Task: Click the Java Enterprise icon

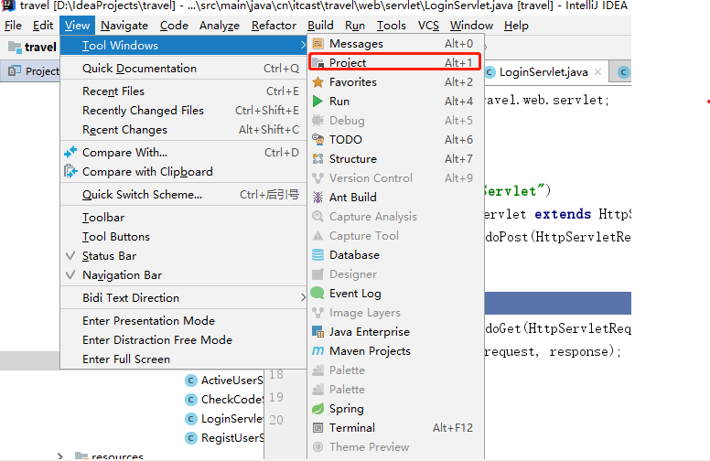Action: (x=317, y=332)
